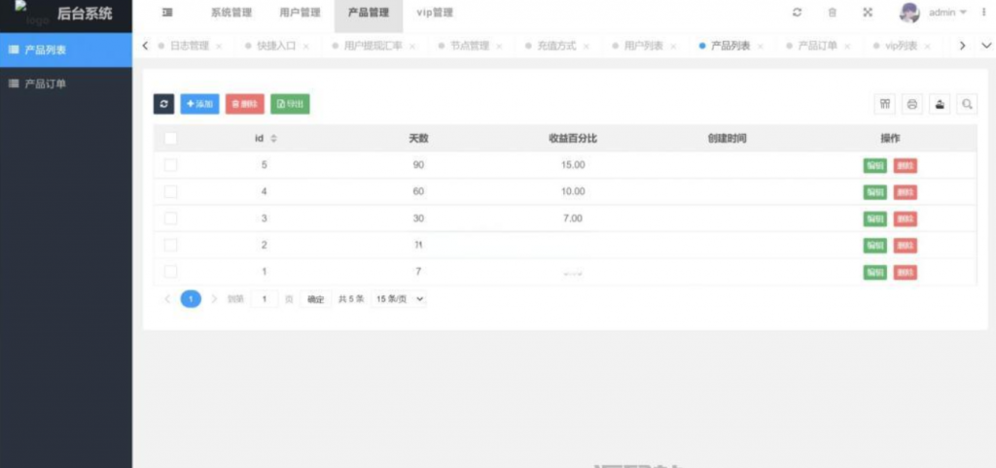Viewport: 996px width, 468px height.
Task: Click the dark table refresh button
Action: (163, 104)
